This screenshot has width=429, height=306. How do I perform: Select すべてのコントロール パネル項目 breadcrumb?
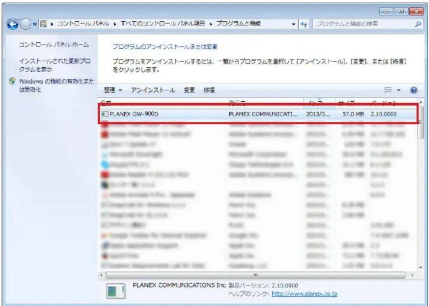click(x=163, y=23)
